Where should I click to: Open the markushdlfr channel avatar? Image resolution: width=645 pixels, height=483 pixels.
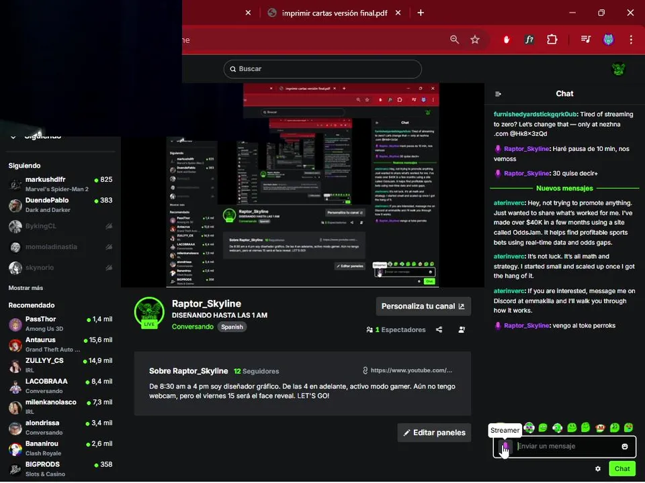[15, 184]
